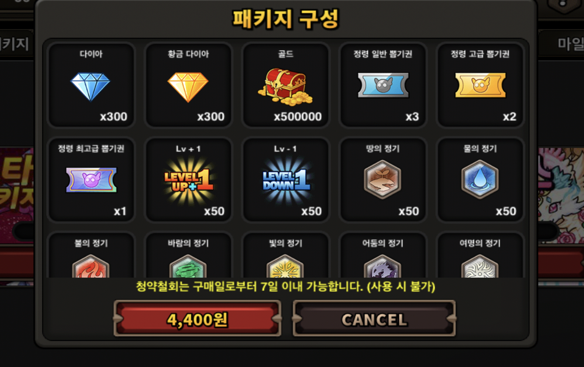
Task: Click the CANCEL button
Action: click(x=374, y=319)
